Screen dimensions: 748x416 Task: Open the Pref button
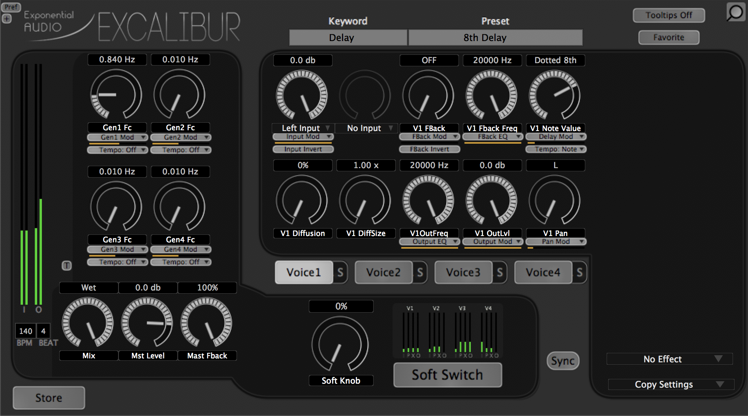[11, 7]
